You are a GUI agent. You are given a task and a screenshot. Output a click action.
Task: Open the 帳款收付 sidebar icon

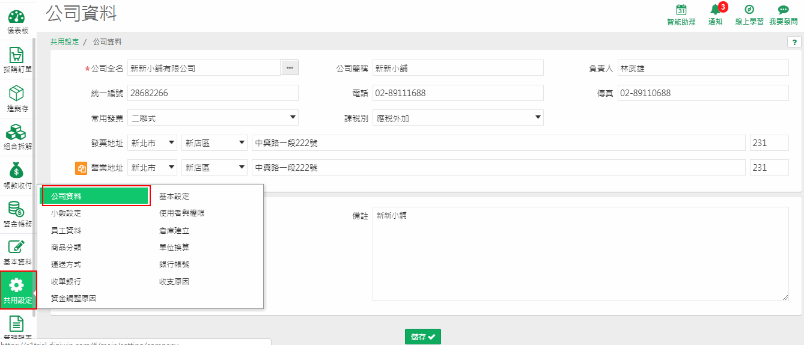coord(17,171)
